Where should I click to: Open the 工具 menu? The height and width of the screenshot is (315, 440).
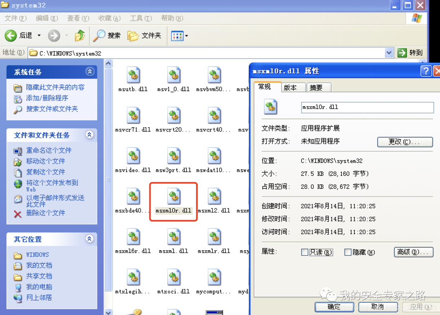click(x=141, y=18)
